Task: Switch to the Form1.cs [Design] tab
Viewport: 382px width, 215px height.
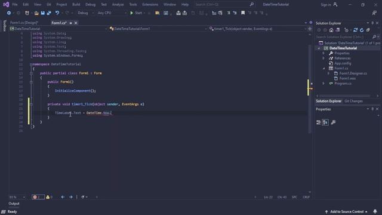Action: click(x=24, y=23)
